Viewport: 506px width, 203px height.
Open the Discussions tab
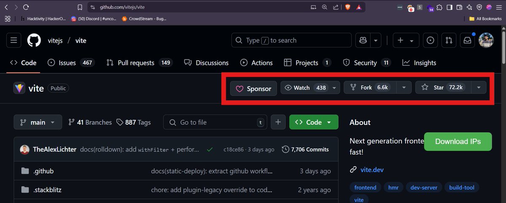pyautogui.click(x=206, y=63)
